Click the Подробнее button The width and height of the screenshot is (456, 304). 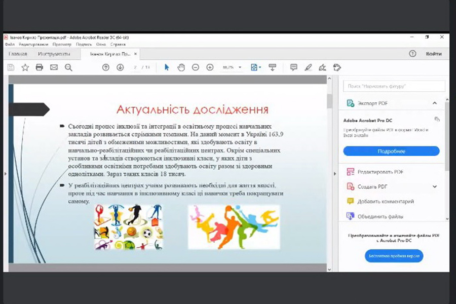coord(391,151)
